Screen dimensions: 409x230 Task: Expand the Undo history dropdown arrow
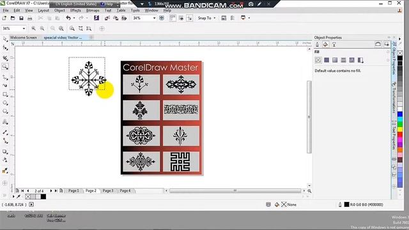click(74, 18)
